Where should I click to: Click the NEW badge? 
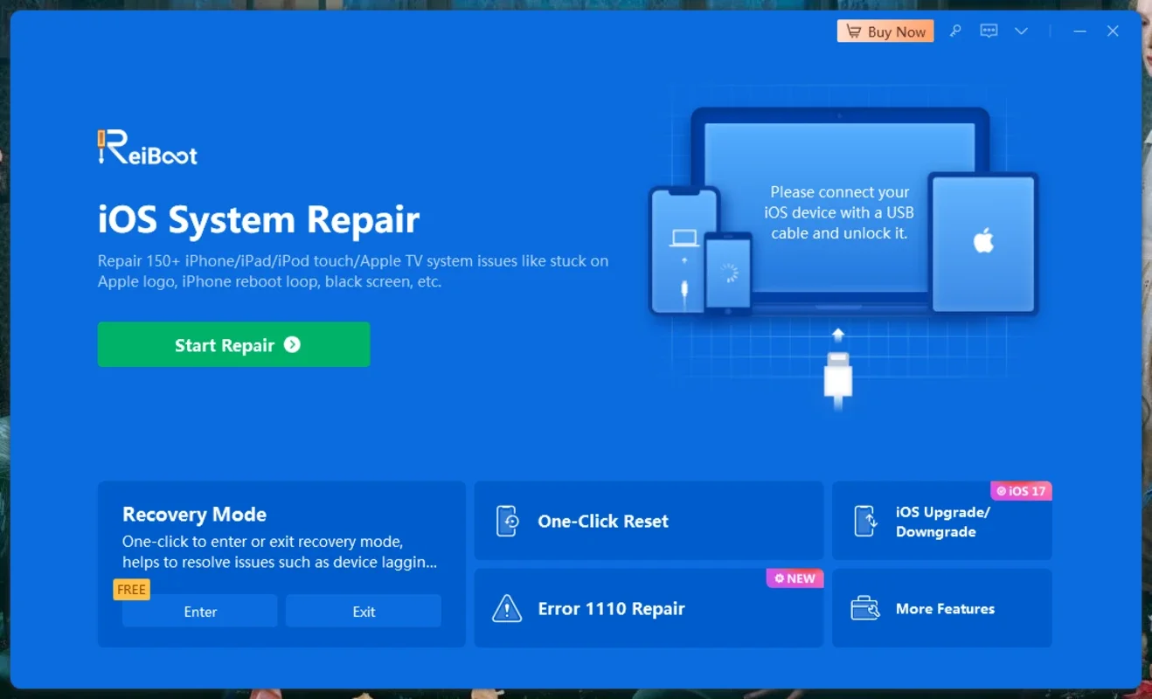coord(795,578)
